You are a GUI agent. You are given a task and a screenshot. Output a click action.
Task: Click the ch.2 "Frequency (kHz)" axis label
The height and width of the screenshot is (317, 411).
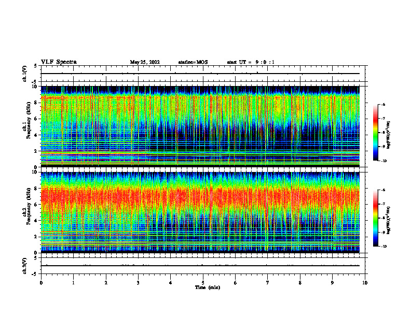(x=29, y=206)
